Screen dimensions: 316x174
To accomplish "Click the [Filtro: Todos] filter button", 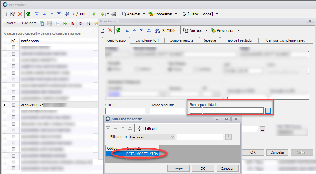I will click(x=198, y=14).
